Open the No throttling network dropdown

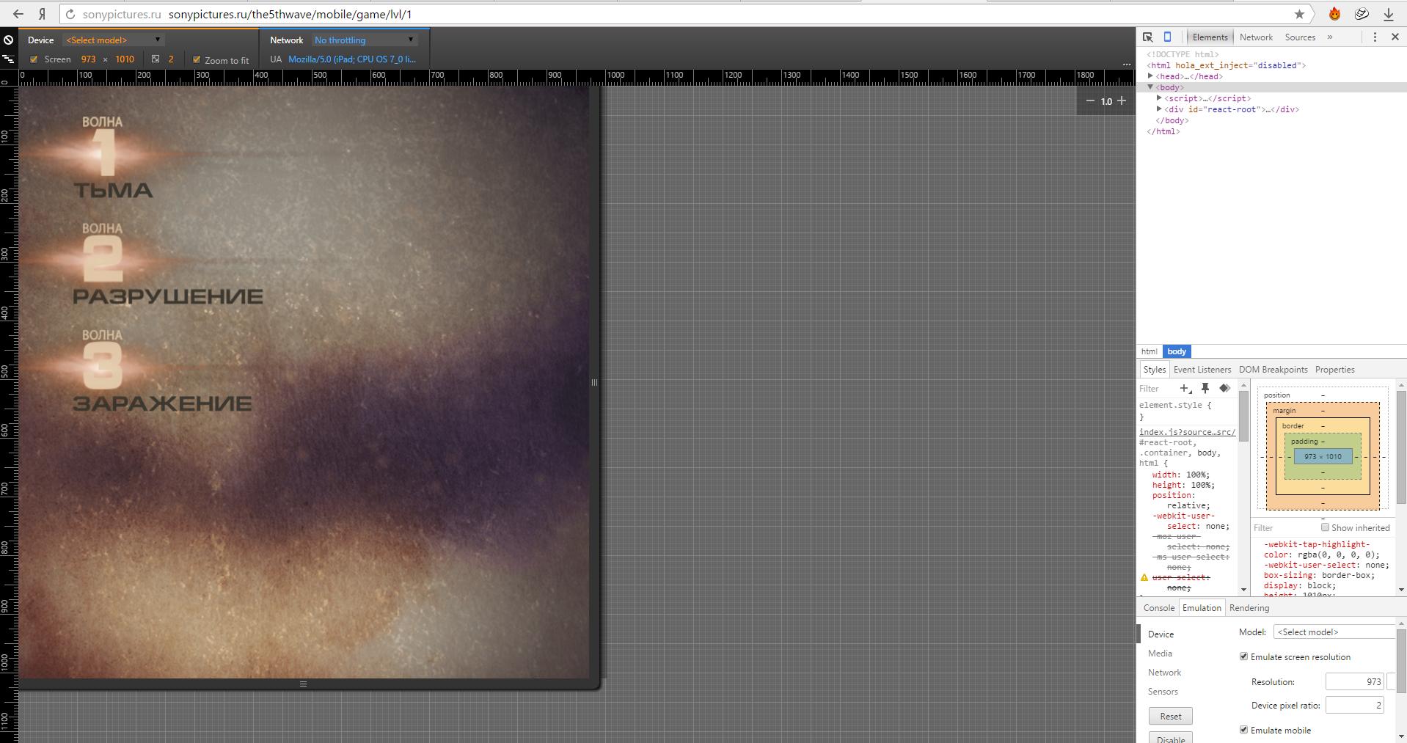tap(365, 40)
